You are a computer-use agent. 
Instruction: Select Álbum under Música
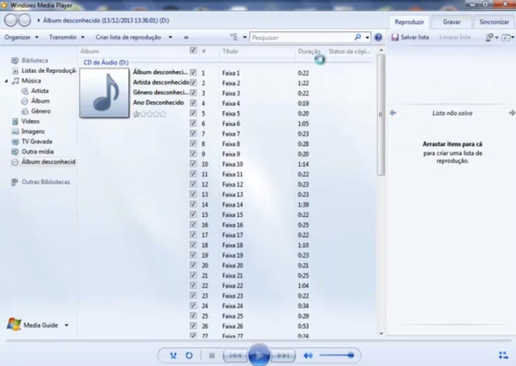[40, 101]
